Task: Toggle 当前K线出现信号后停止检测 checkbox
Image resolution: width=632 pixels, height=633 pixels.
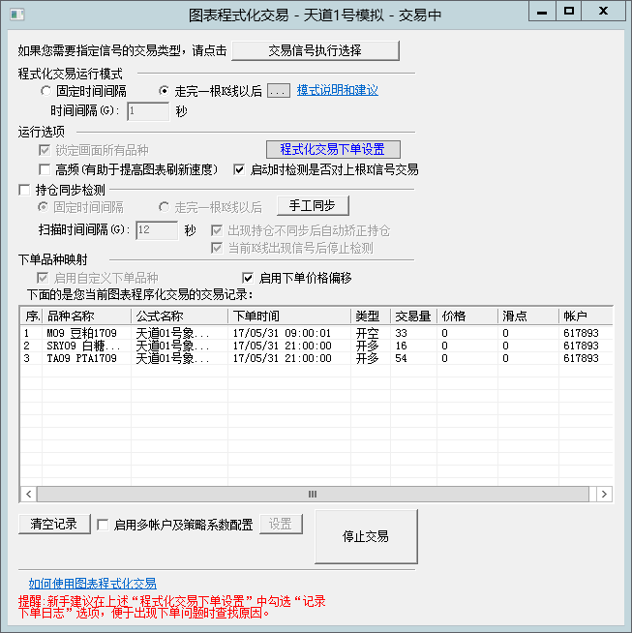Action: pyautogui.click(x=217, y=248)
